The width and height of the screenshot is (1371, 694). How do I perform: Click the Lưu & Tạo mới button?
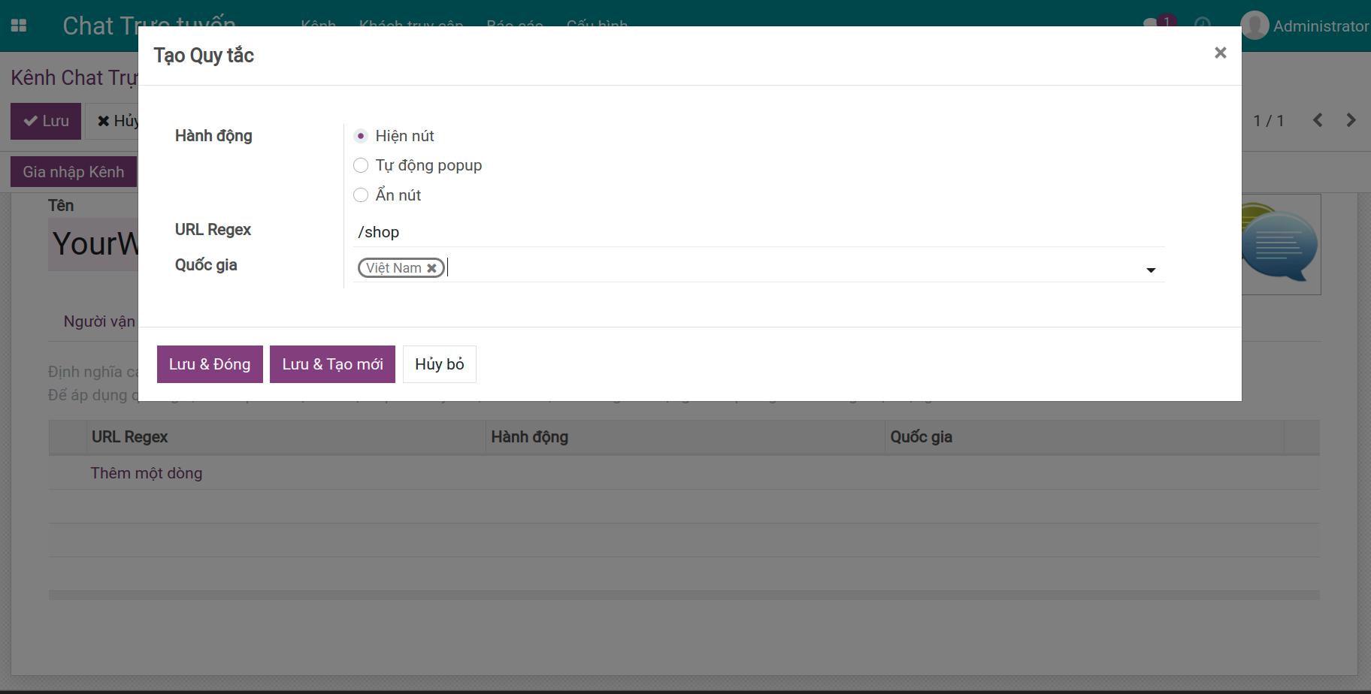332,364
